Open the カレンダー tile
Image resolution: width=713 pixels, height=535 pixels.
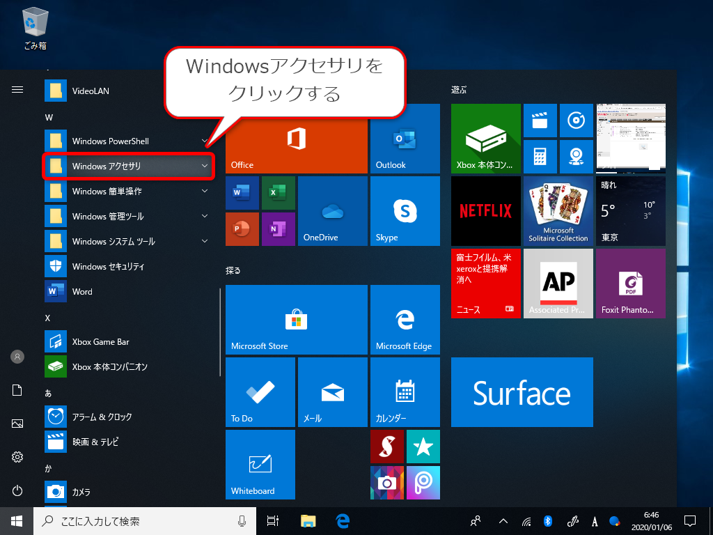[405, 392]
